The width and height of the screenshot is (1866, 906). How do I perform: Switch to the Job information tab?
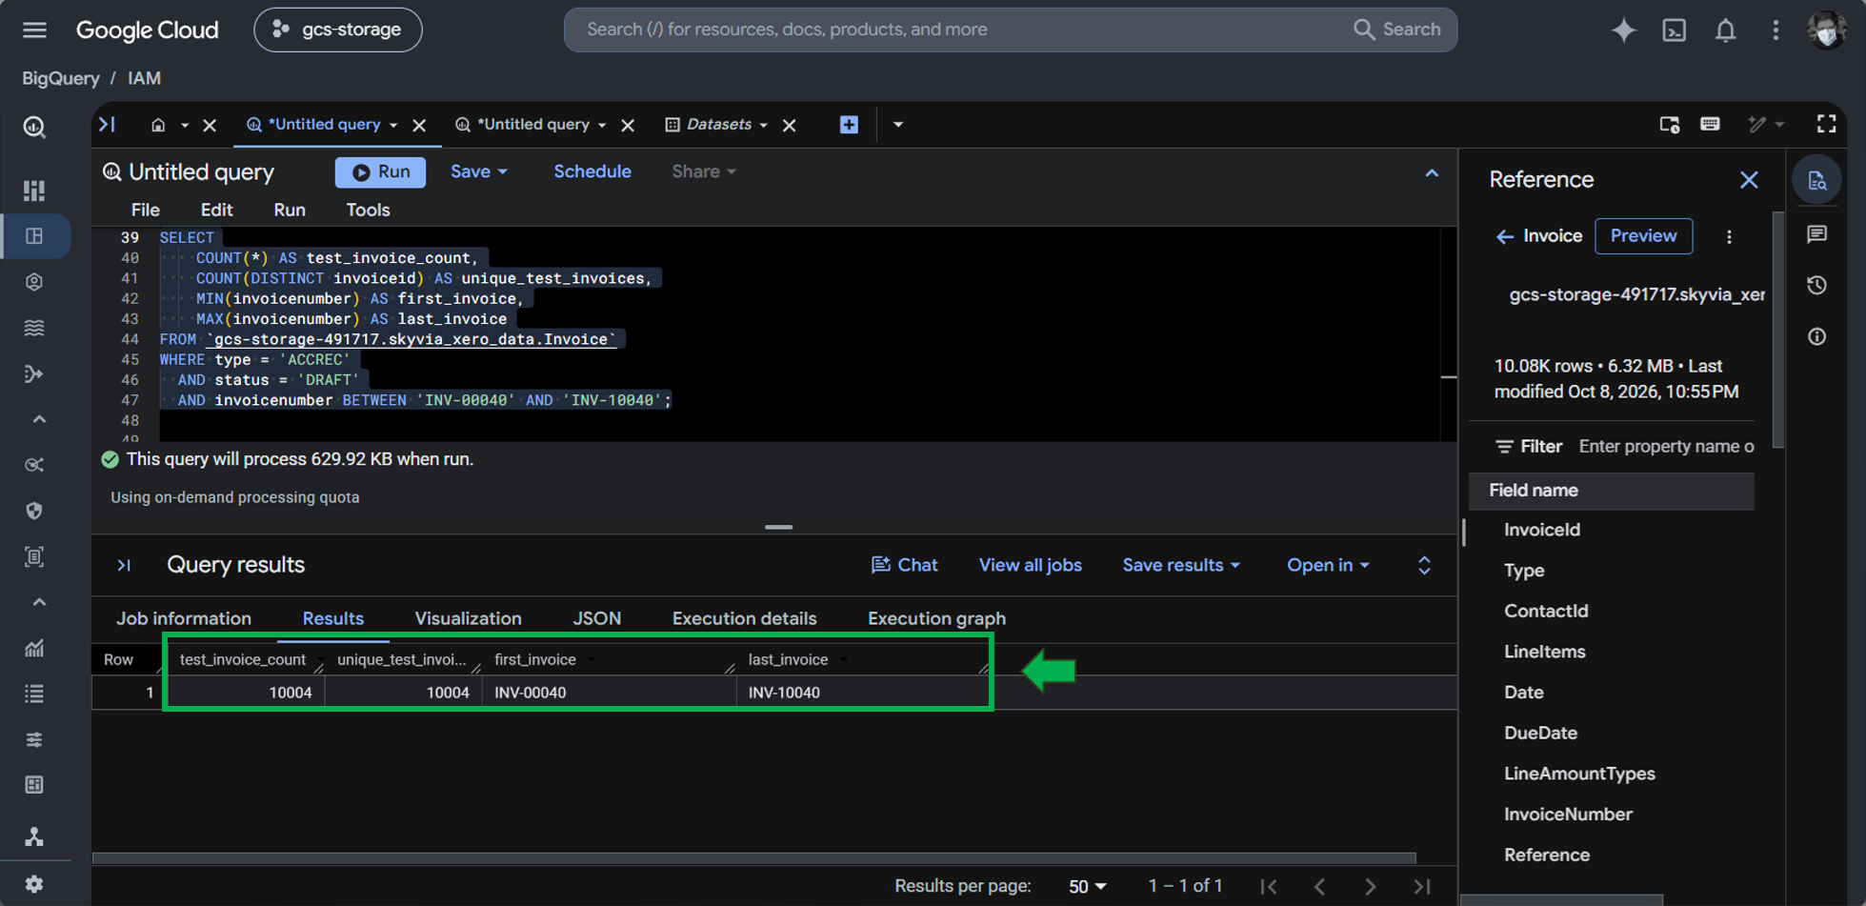click(184, 618)
